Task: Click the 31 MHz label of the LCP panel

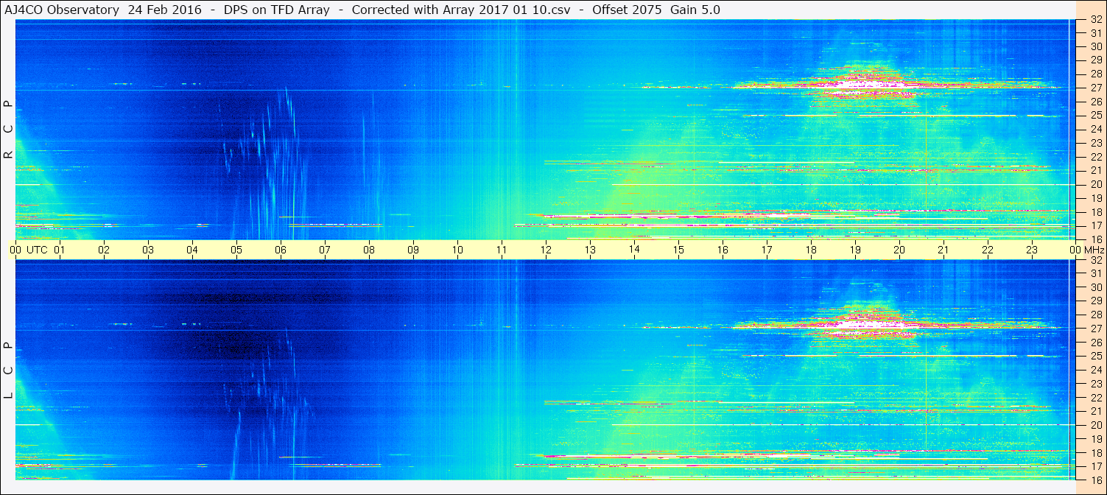Action: pos(1096,273)
